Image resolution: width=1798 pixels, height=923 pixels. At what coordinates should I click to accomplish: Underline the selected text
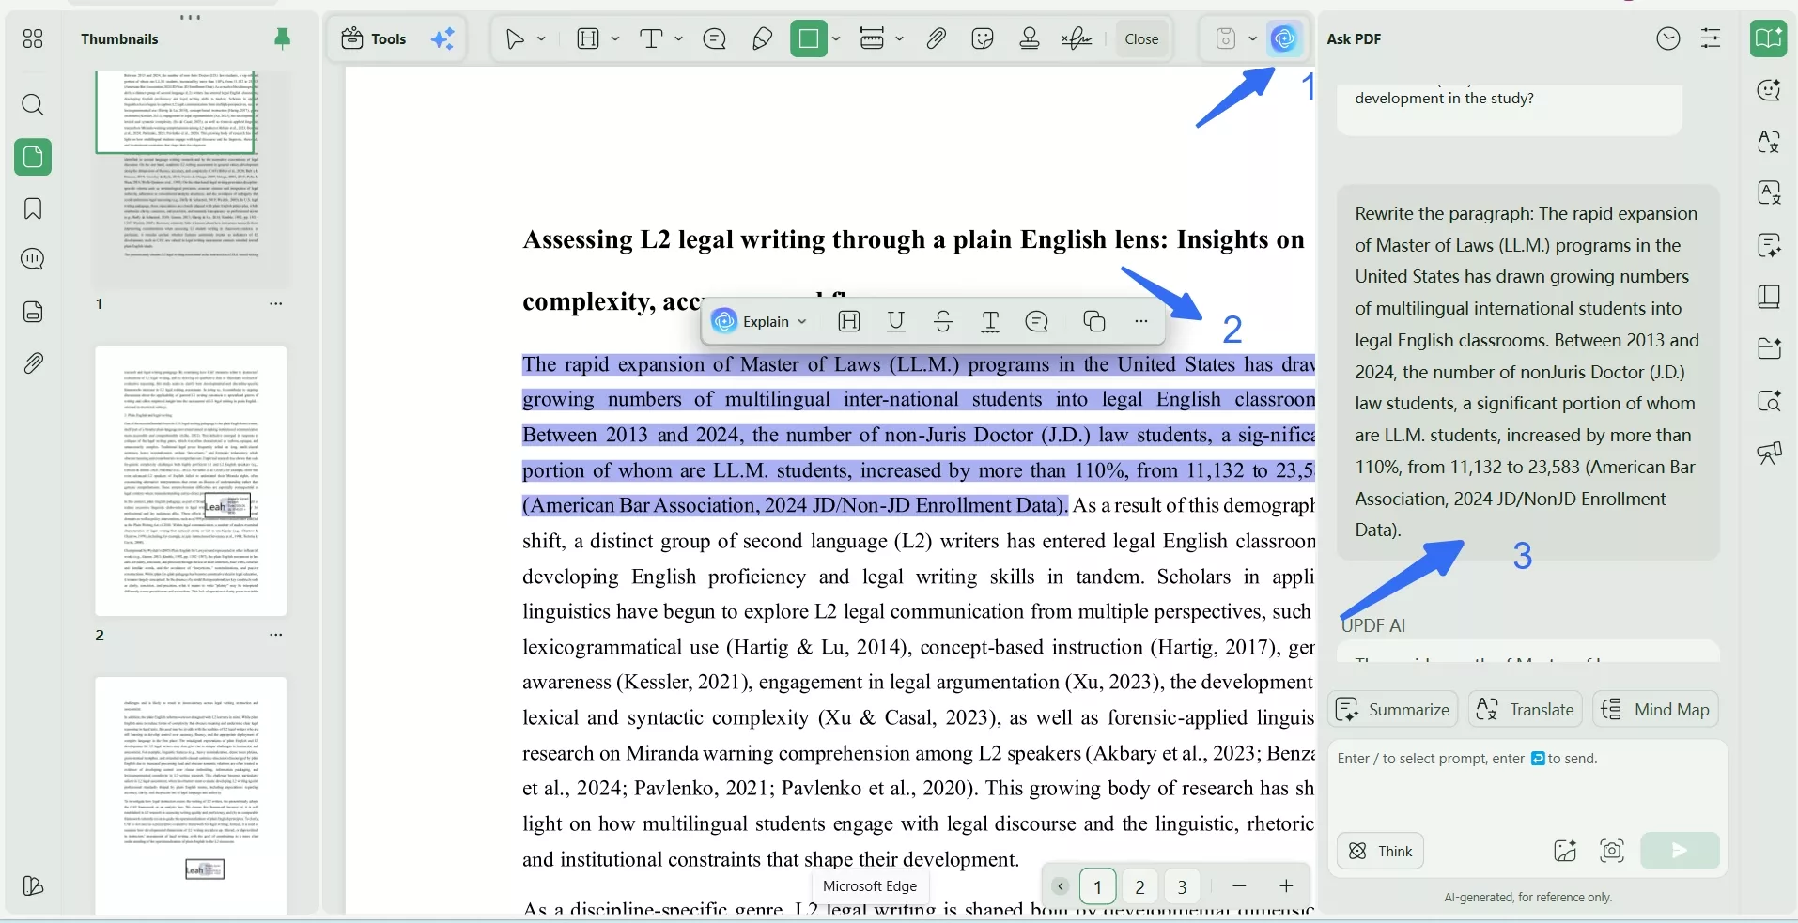click(x=896, y=321)
